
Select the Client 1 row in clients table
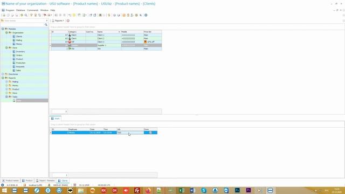(106, 35)
